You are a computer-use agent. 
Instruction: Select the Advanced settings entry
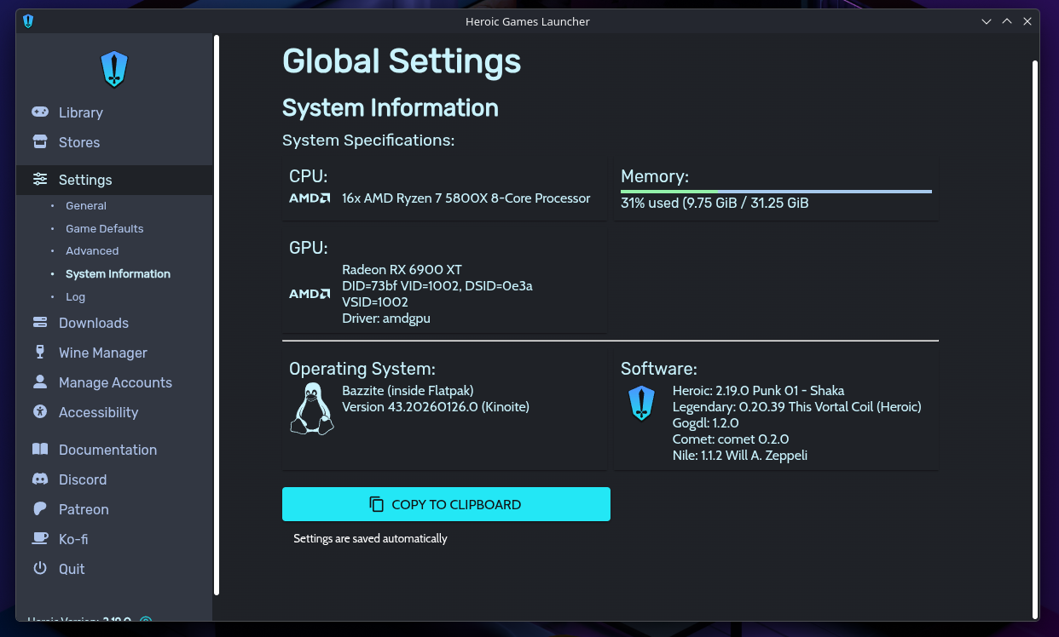[92, 250]
